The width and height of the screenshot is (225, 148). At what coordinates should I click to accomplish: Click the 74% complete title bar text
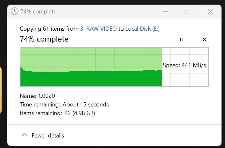[x=38, y=12]
